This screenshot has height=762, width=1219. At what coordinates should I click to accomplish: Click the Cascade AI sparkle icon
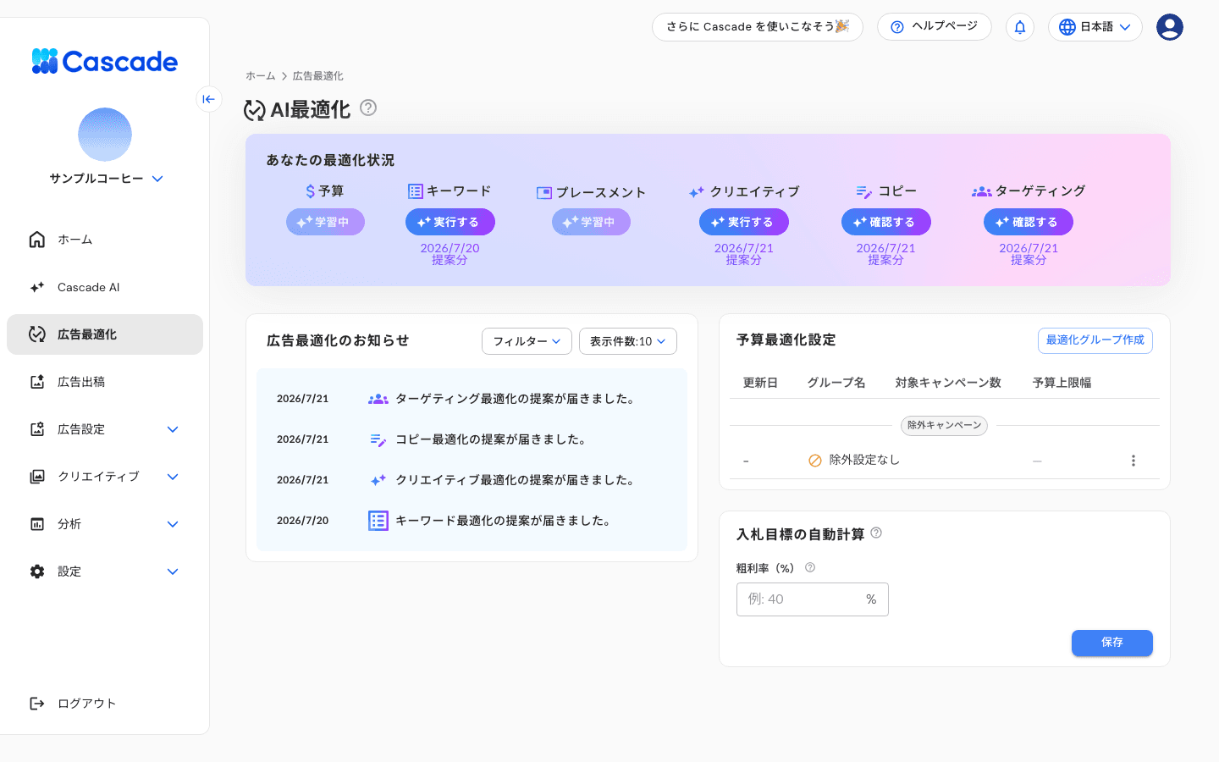37,287
